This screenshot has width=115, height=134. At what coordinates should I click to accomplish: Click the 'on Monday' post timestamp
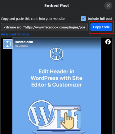tap(21, 46)
